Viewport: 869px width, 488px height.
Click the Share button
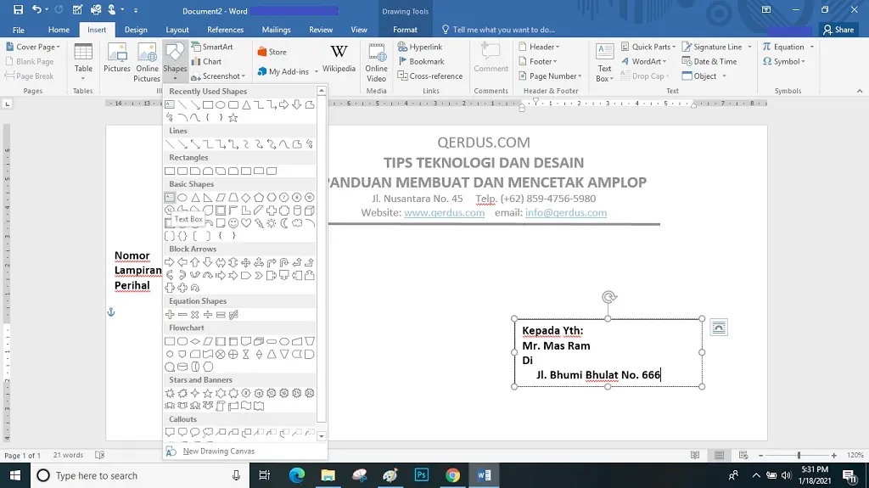(x=838, y=30)
